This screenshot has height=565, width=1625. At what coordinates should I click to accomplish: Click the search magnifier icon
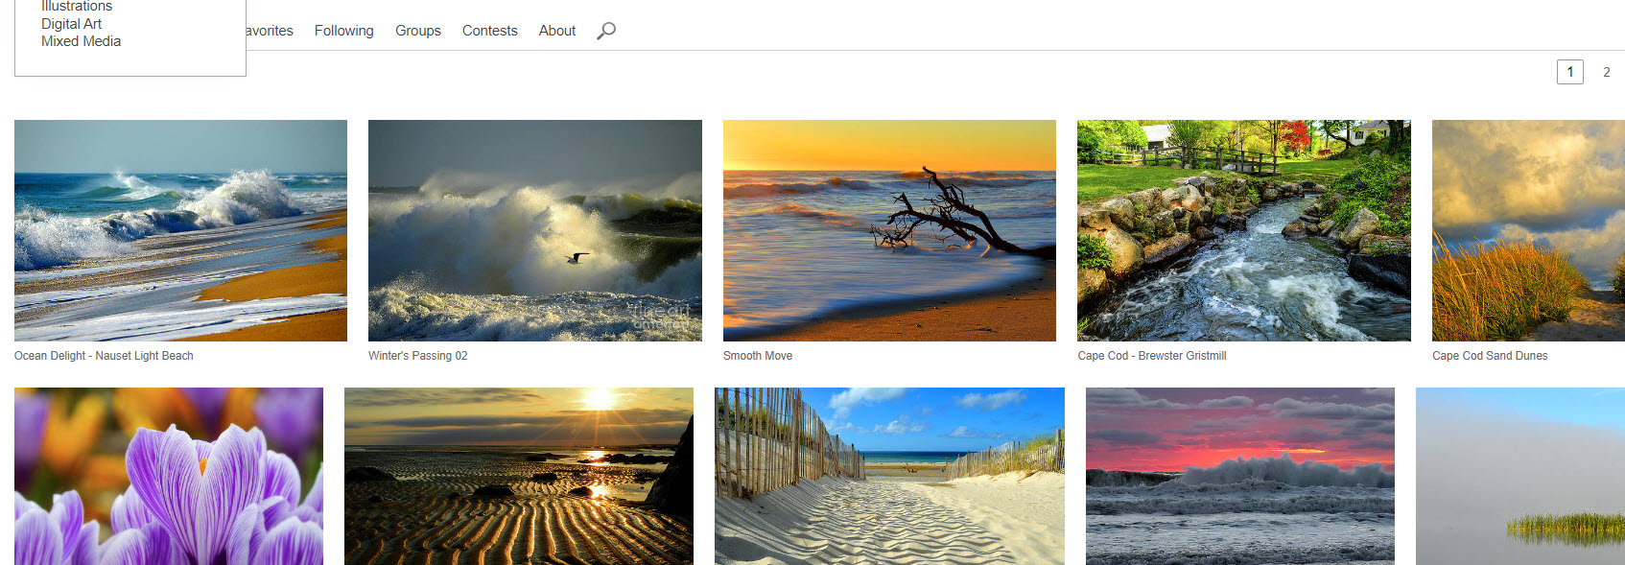[x=606, y=31]
